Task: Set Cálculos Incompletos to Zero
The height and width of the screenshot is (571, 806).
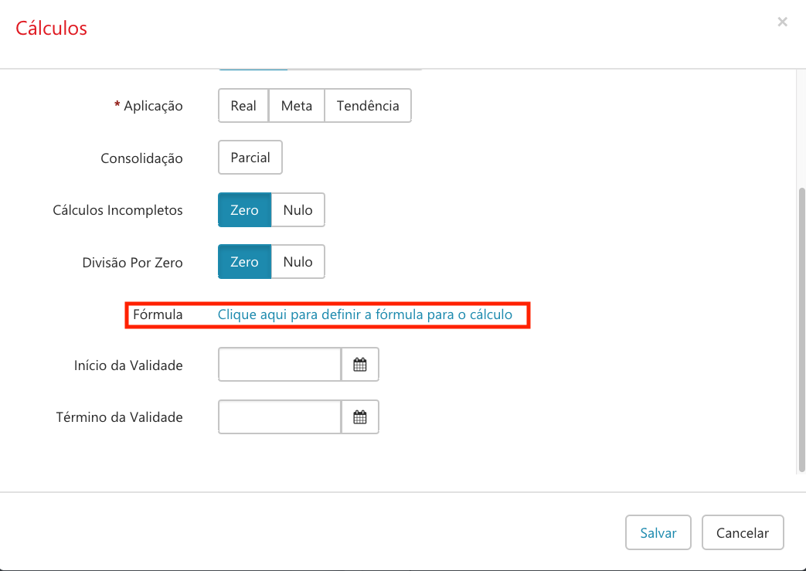Action: pos(244,210)
